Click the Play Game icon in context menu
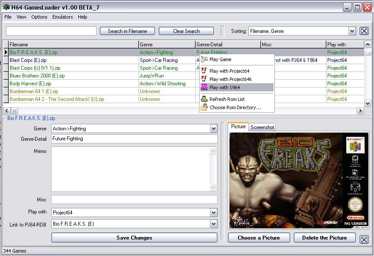 tap(204, 59)
